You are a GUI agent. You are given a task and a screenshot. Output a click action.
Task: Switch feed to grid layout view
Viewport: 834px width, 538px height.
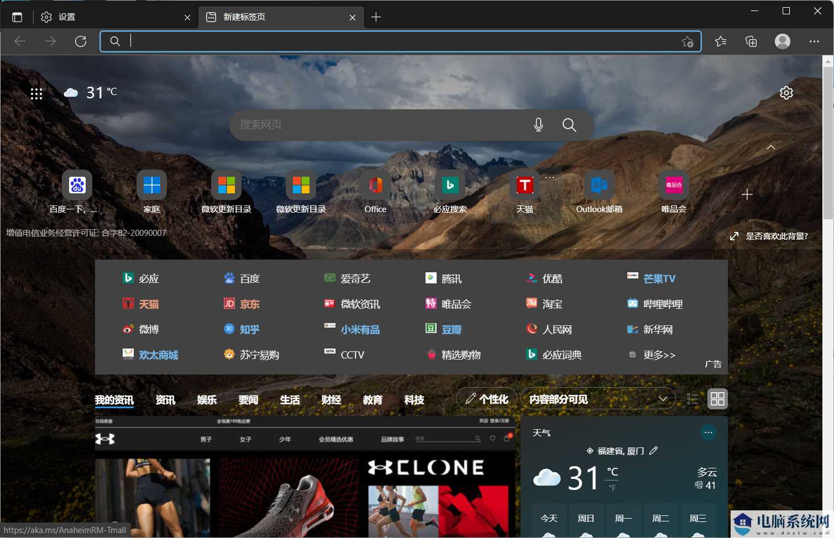(717, 399)
